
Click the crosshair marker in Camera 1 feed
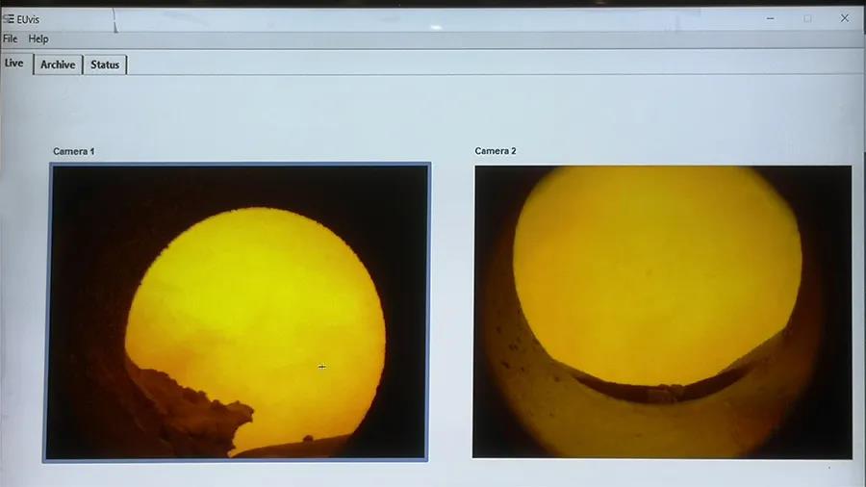[321, 366]
